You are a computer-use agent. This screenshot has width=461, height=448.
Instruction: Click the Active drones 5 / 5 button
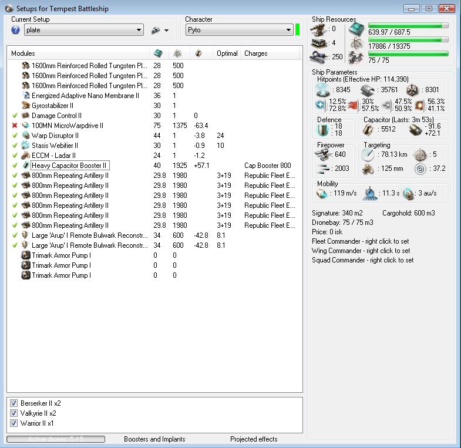56,439
